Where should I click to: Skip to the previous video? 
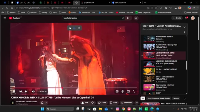tap(21, 91)
